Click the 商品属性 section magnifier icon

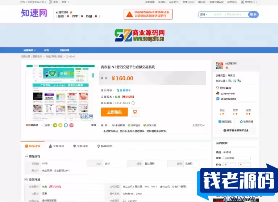click(x=26, y=156)
